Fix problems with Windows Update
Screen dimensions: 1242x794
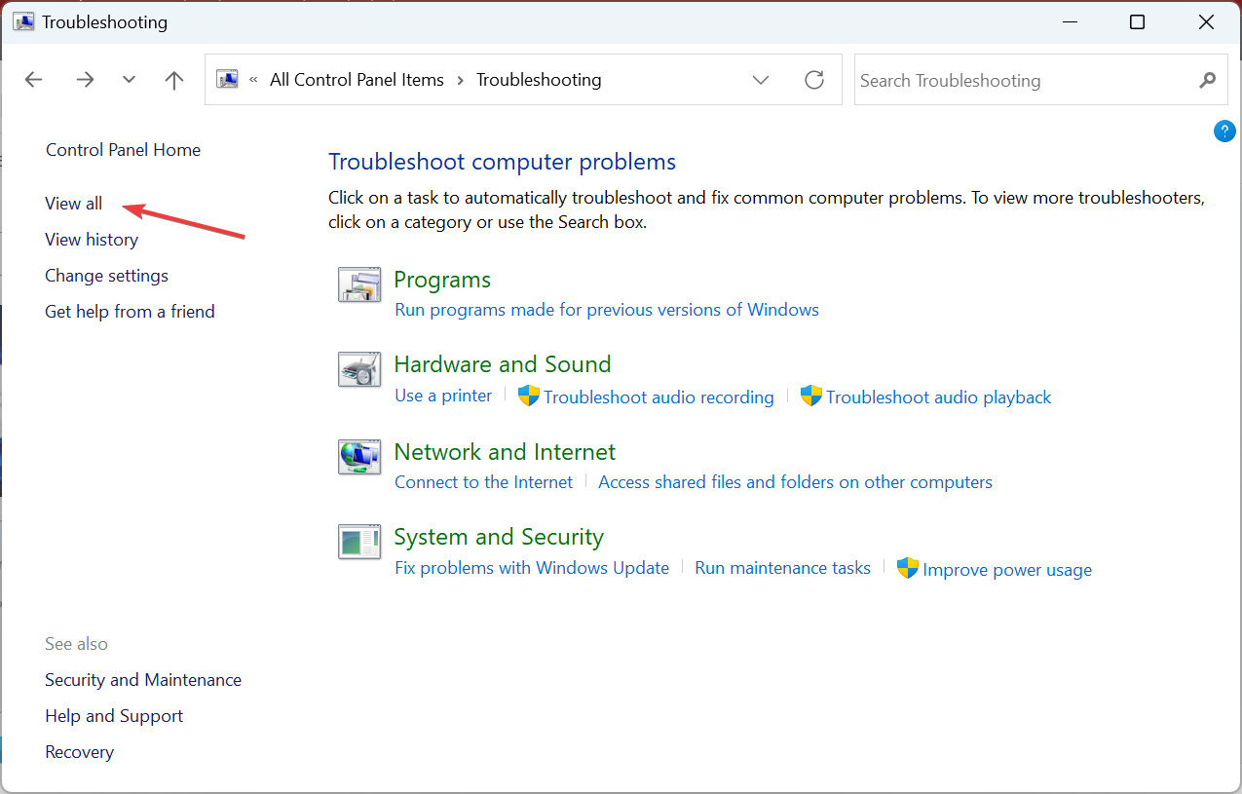(532, 568)
